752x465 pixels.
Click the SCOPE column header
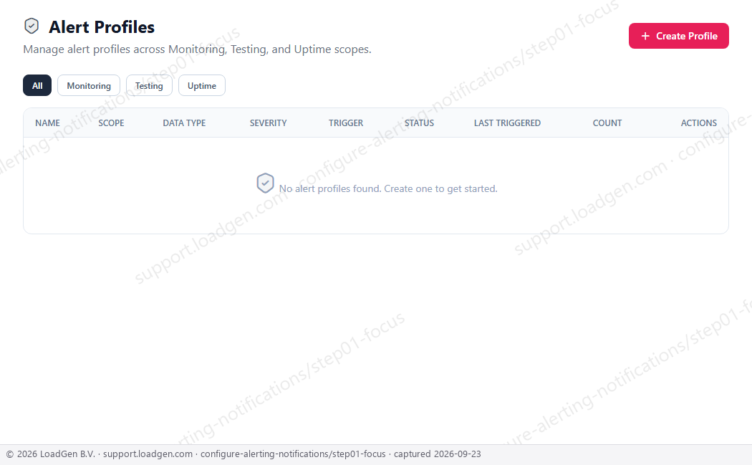click(111, 123)
